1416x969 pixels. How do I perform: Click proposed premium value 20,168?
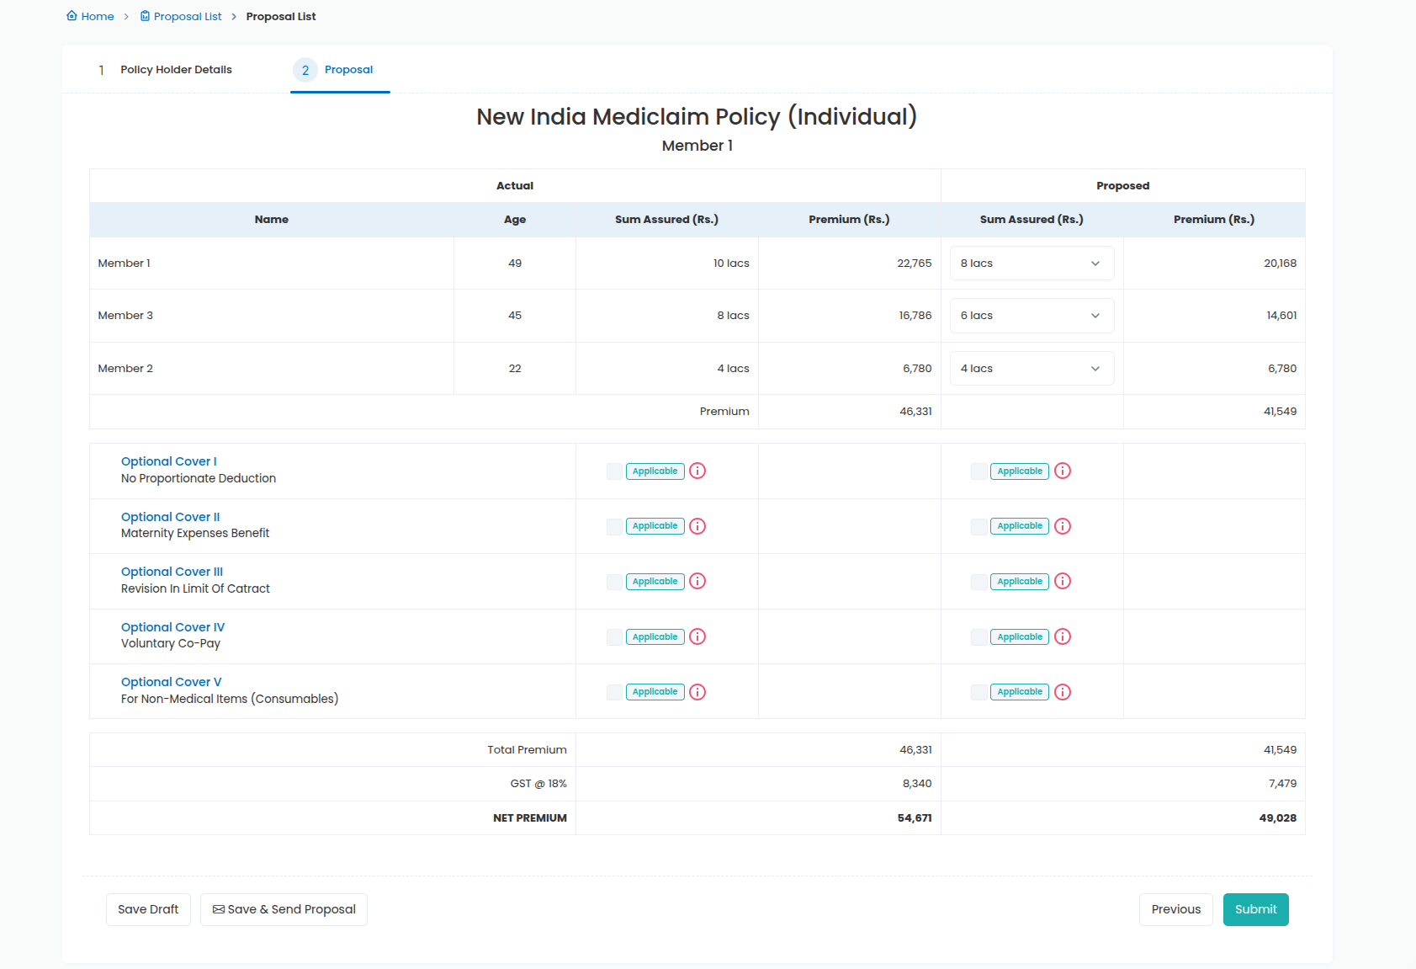point(1281,264)
